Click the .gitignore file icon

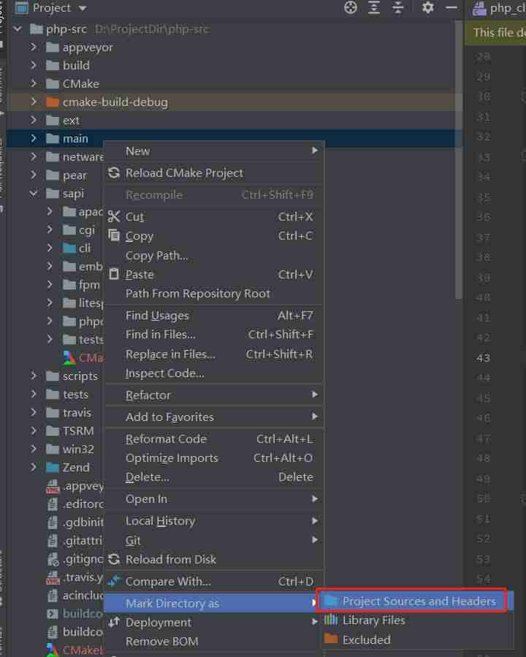point(53,559)
